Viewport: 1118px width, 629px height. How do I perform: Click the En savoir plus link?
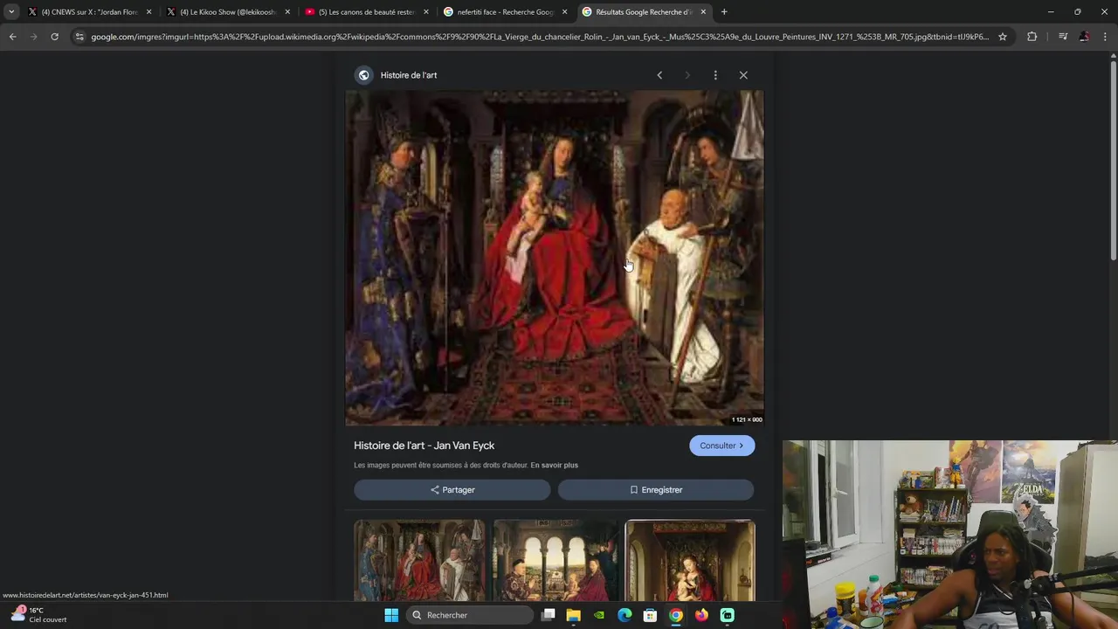(x=554, y=466)
